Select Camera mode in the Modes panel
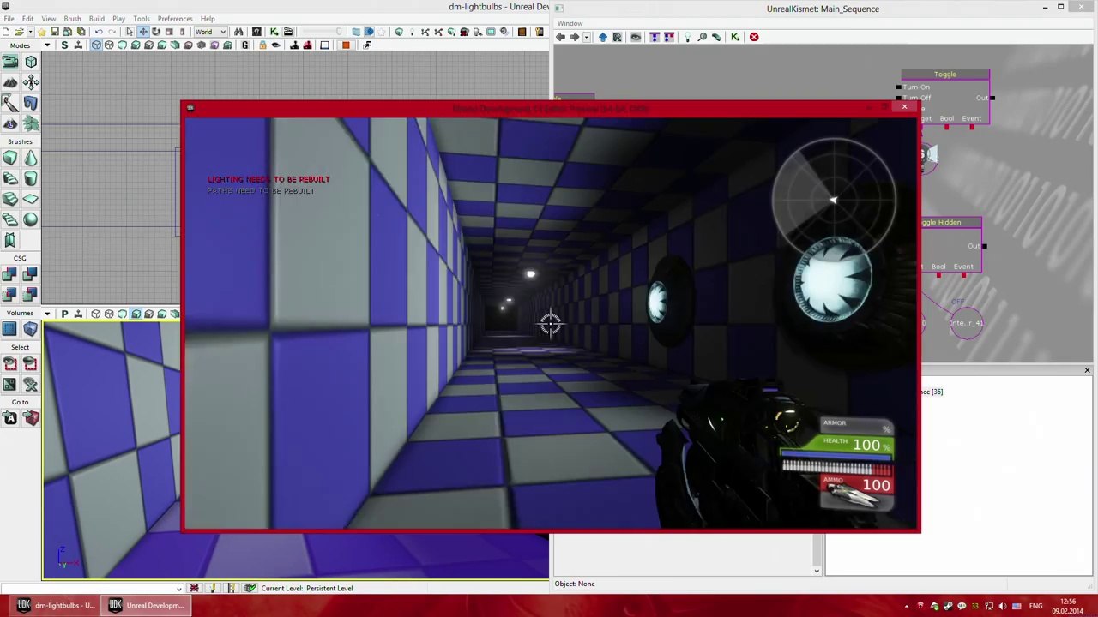 (x=10, y=62)
